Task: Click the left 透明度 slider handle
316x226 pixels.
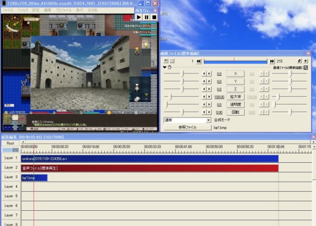Action: (x=166, y=105)
